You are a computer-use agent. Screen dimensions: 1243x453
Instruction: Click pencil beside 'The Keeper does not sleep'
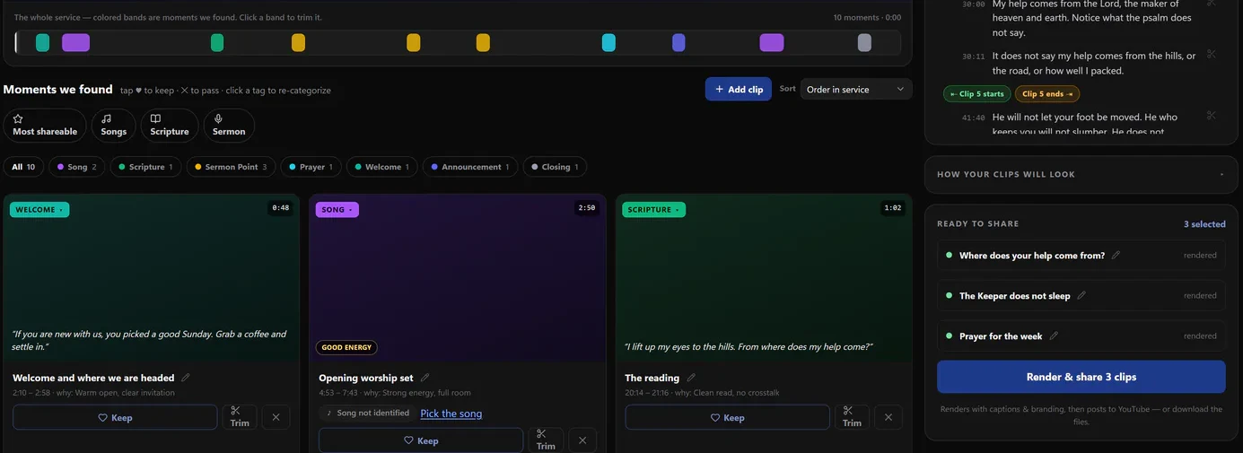(x=1081, y=296)
